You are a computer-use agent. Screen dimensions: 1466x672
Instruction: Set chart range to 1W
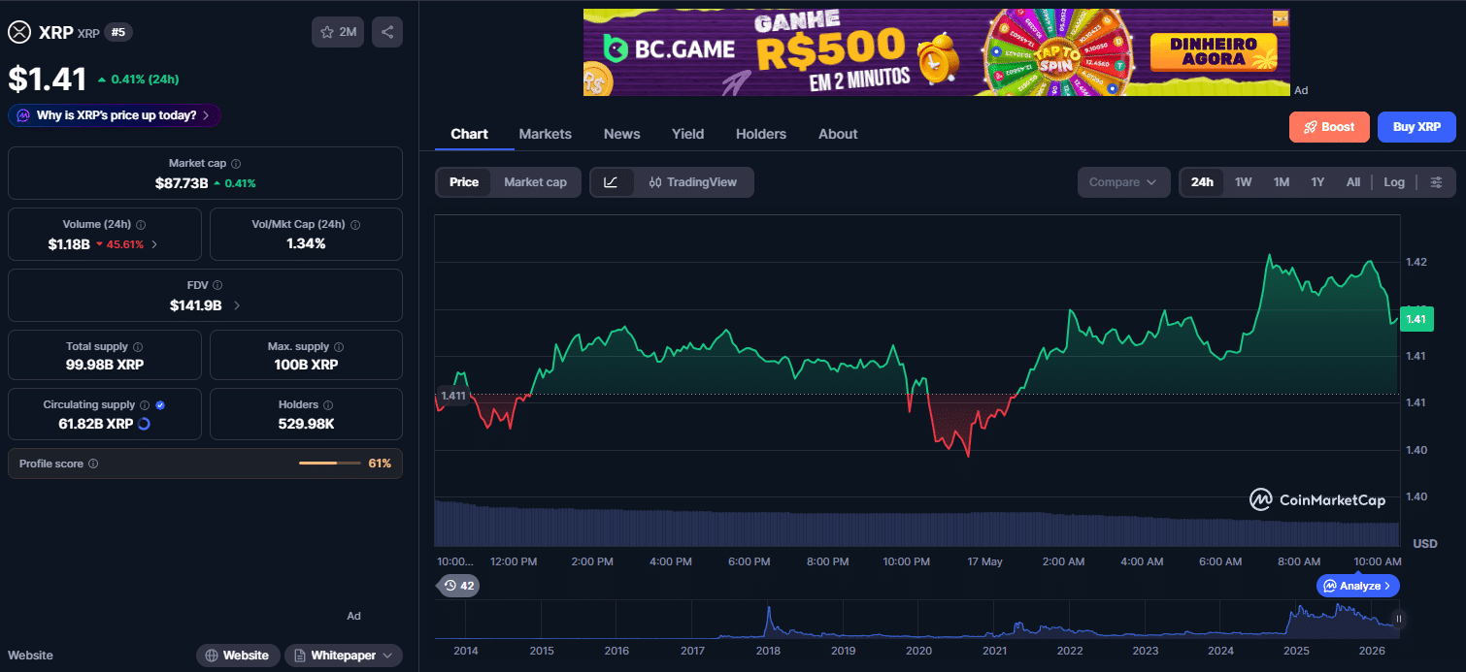1244,182
